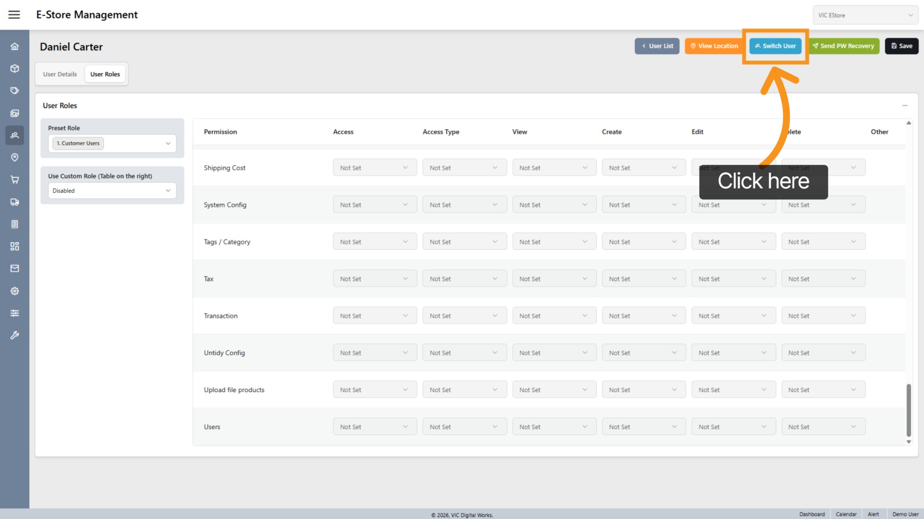Switch to the User Details tab
The height and width of the screenshot is (519, 924).
click(60, 74)
